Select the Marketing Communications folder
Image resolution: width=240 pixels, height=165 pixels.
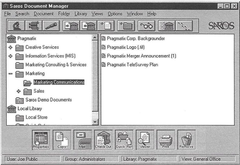click(x=59, y=82)
